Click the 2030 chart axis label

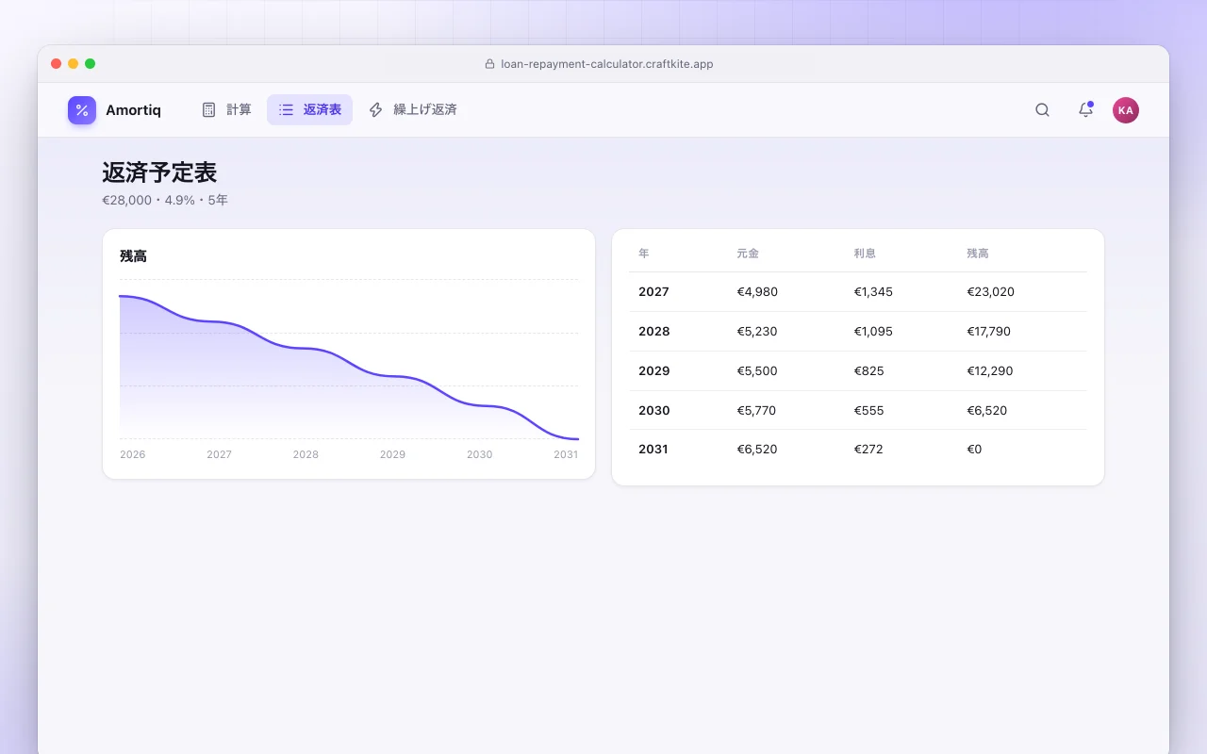(479, 454)
